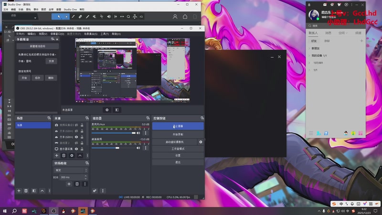
Task: Hide the display capture source
Action: coord(76,149)
